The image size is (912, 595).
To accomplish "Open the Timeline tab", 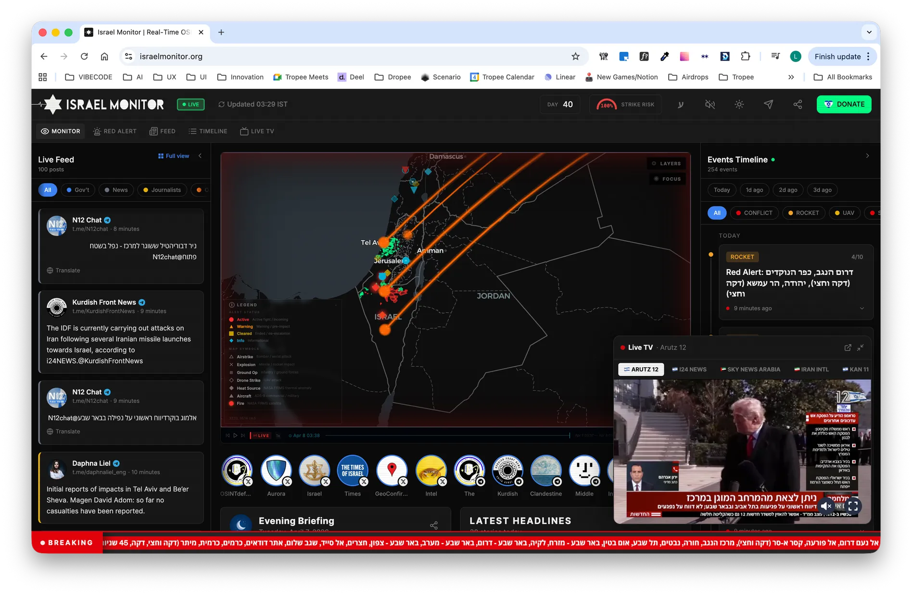I will [208, 131].
